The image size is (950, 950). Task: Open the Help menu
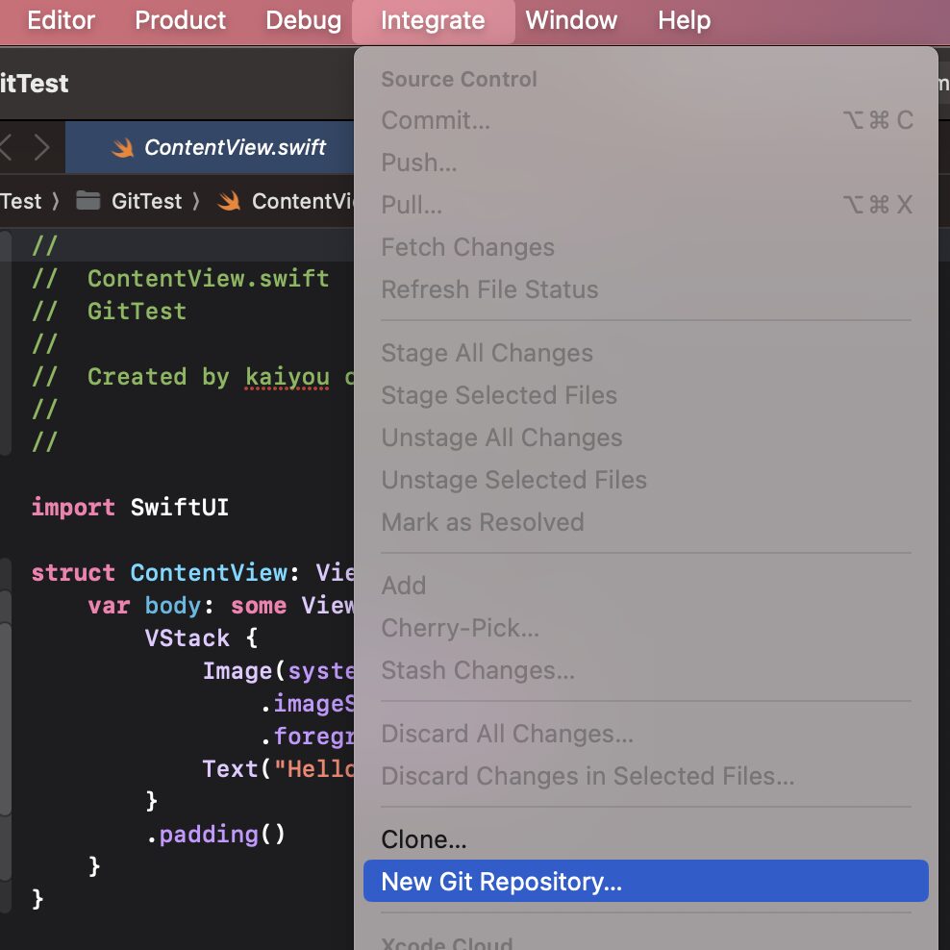coord(684,20)
